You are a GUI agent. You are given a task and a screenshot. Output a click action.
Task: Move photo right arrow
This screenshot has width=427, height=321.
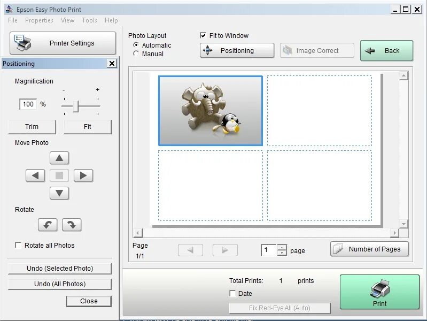point(83,175)
